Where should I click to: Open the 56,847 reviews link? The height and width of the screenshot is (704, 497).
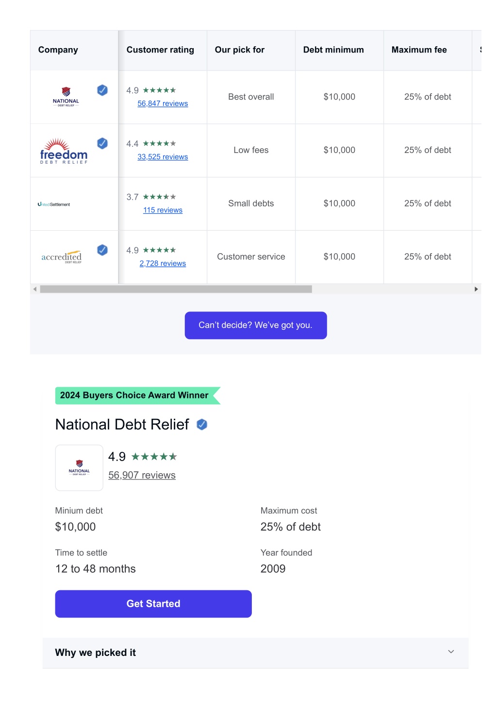coord(163,103)
